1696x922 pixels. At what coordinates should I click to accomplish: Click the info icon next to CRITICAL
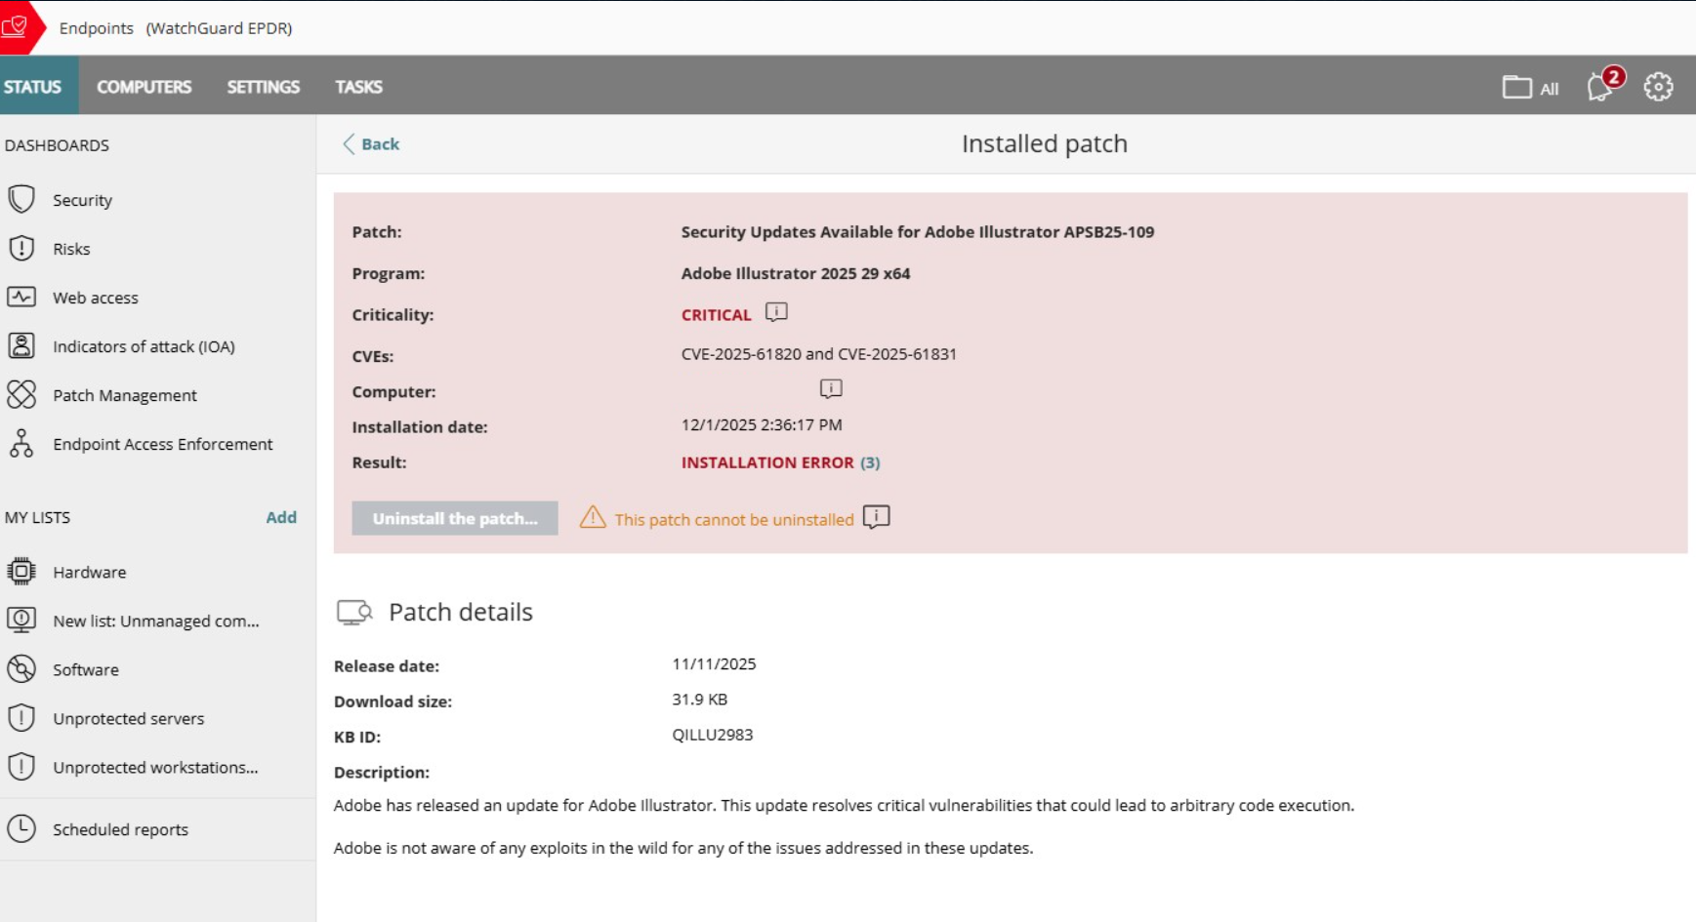pyautogui.click(x=776, y=312)
